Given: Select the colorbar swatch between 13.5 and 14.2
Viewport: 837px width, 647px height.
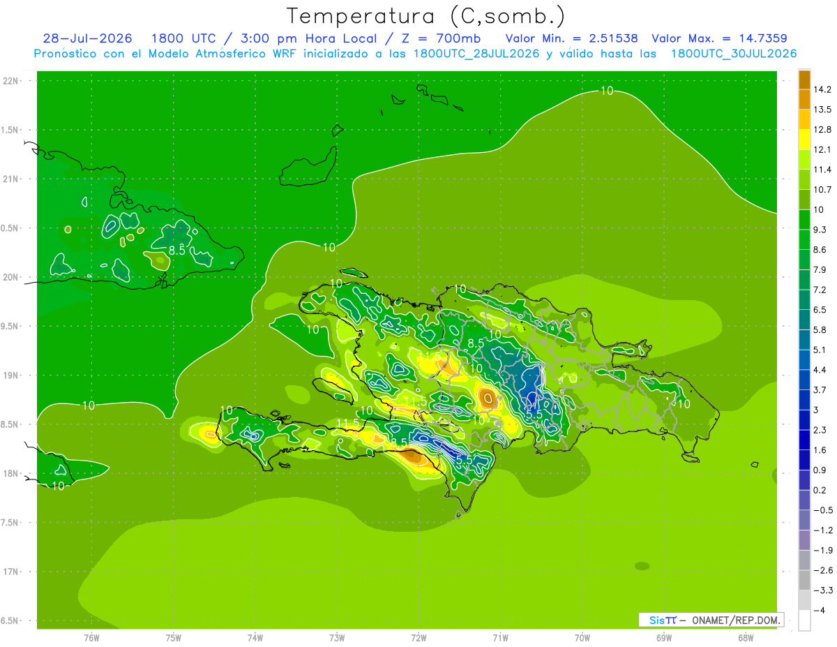Looking at the screenshot, I should coord(804,100).
